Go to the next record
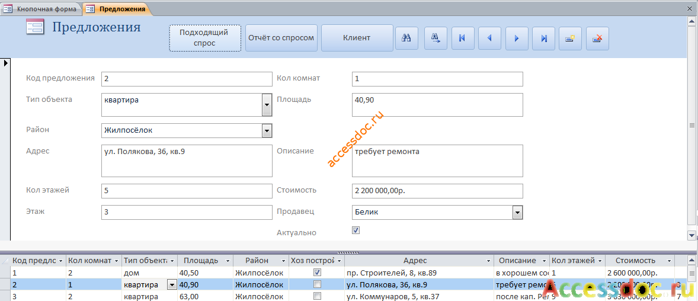The height and width of the screenshot is (301, 698). click(517, 38)
